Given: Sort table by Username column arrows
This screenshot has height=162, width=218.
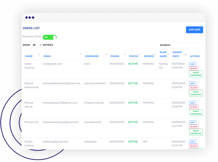Looking at the screenshot, I should tap(106, 54).
